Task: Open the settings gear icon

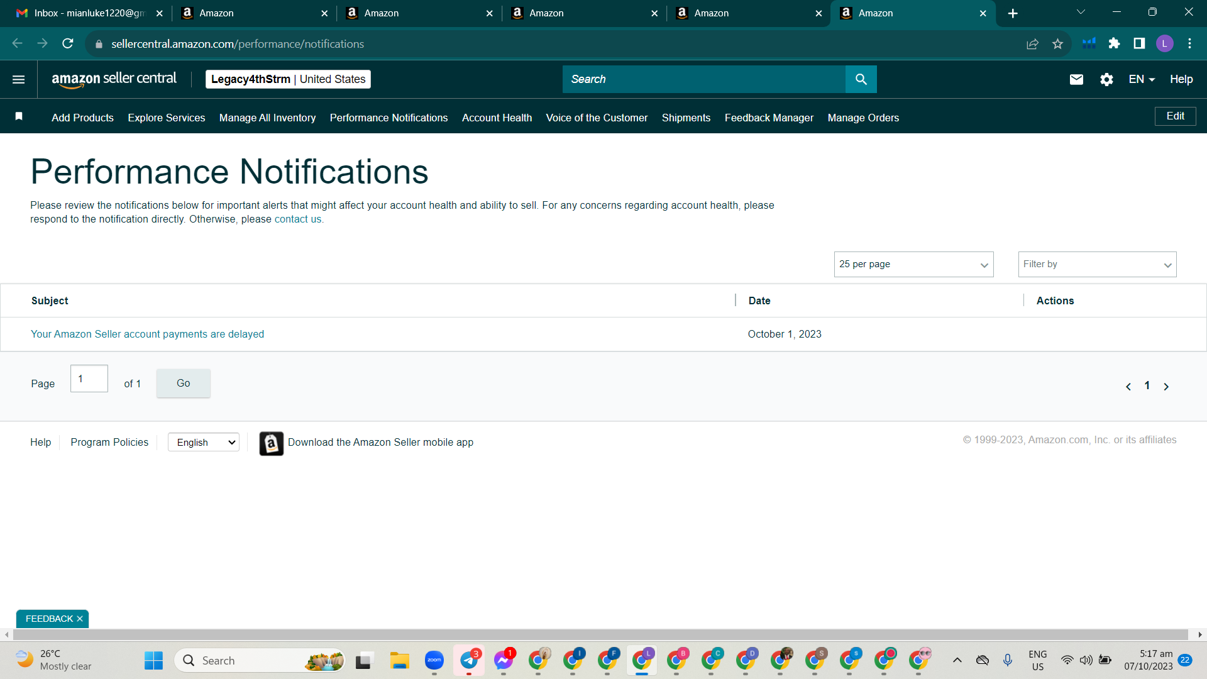Action: pos(1106,79)
